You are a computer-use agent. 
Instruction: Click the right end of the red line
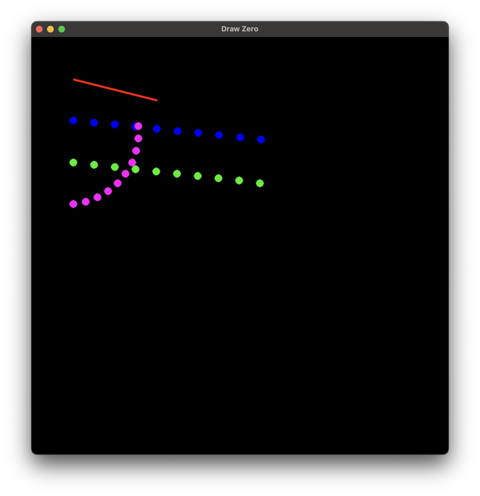157,100
